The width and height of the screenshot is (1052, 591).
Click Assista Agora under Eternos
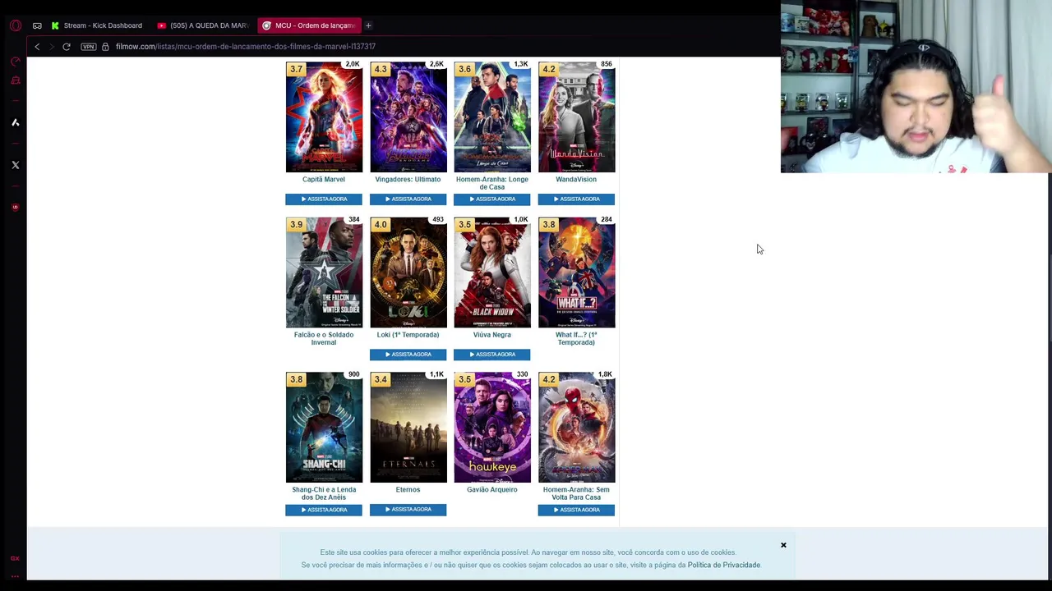point(408,510)
